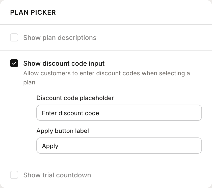Viewport: 212px width, 188px height.
Task: Click the 'Apply button label' text
Action: 63,131
